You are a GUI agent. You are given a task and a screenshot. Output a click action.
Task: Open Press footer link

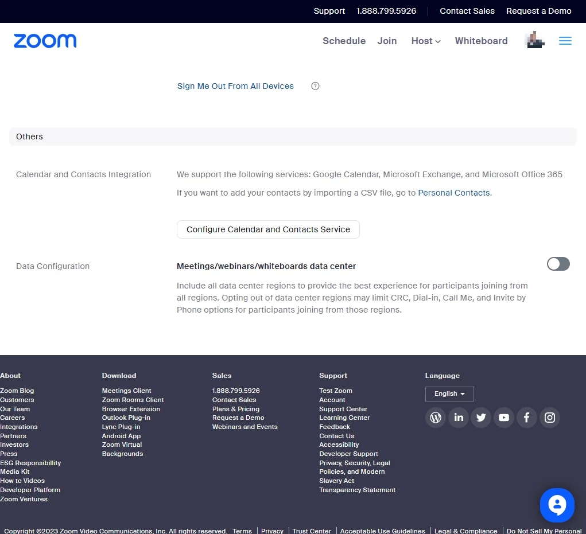9,454
